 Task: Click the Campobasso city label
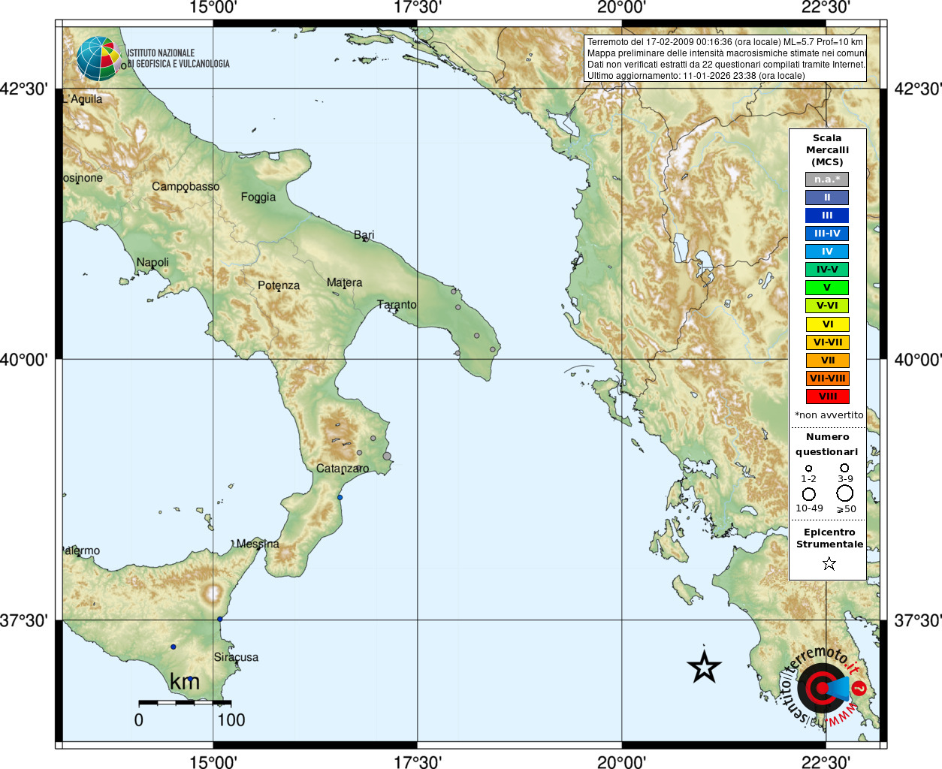186,186
